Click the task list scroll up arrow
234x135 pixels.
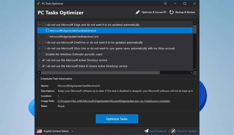195,23
